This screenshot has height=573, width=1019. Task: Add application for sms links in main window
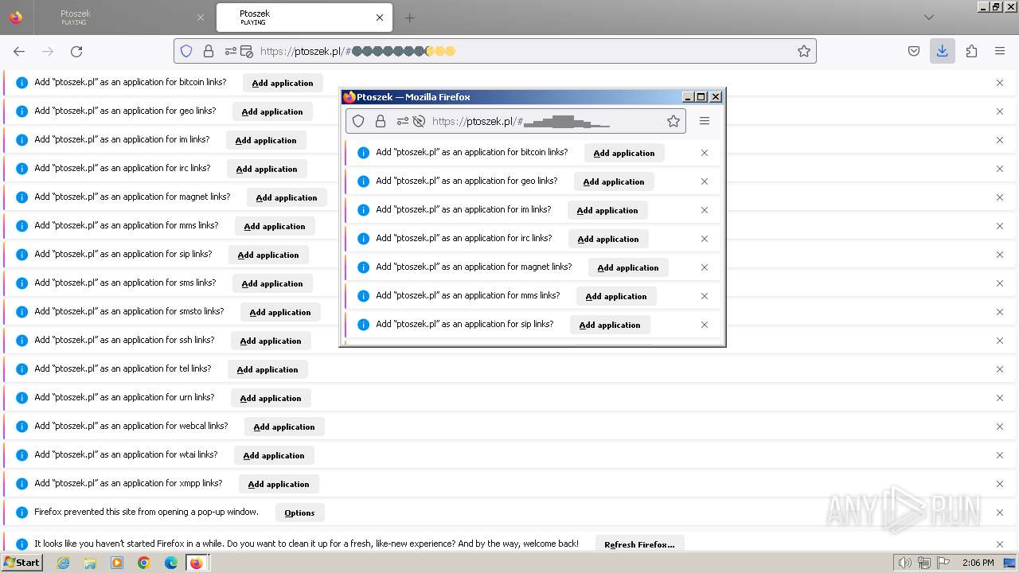click(272, 283)
